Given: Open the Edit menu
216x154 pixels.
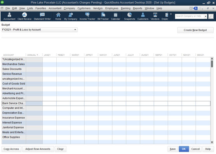Looking at the screenshot, I should point(14,9).
